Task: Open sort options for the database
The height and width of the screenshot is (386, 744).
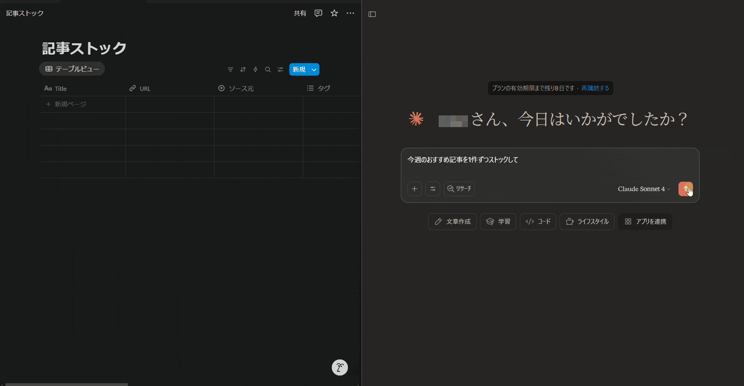Action: pos(243,69)
